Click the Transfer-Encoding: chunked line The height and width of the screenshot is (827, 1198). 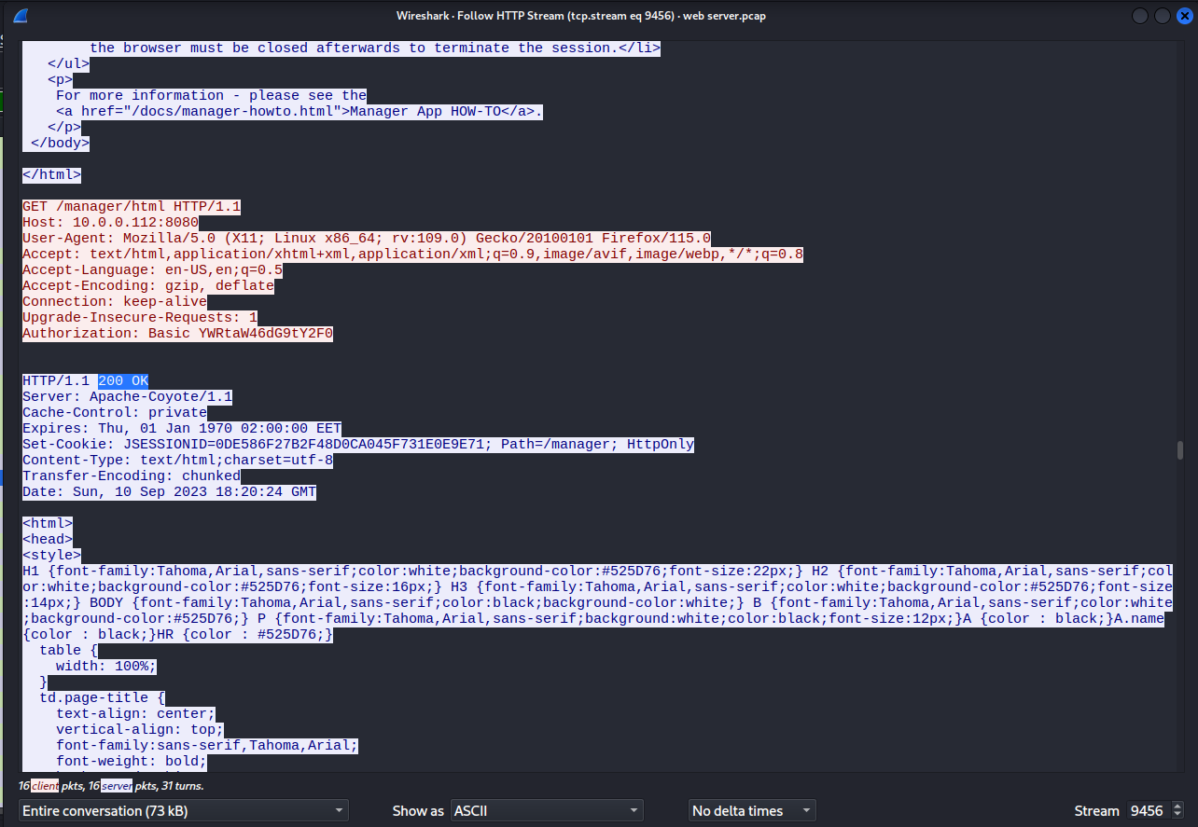132,476
